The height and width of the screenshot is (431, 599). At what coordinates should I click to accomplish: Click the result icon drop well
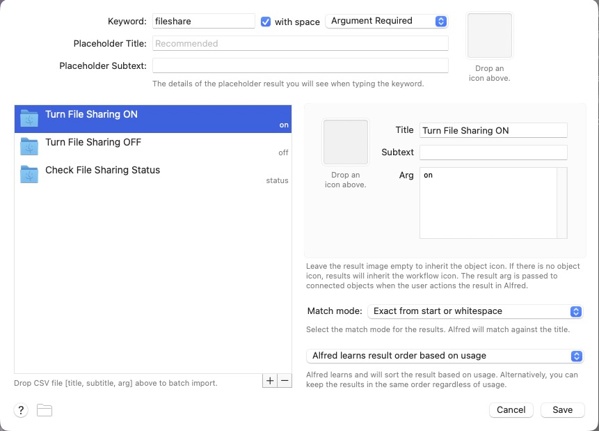[345, 142]
